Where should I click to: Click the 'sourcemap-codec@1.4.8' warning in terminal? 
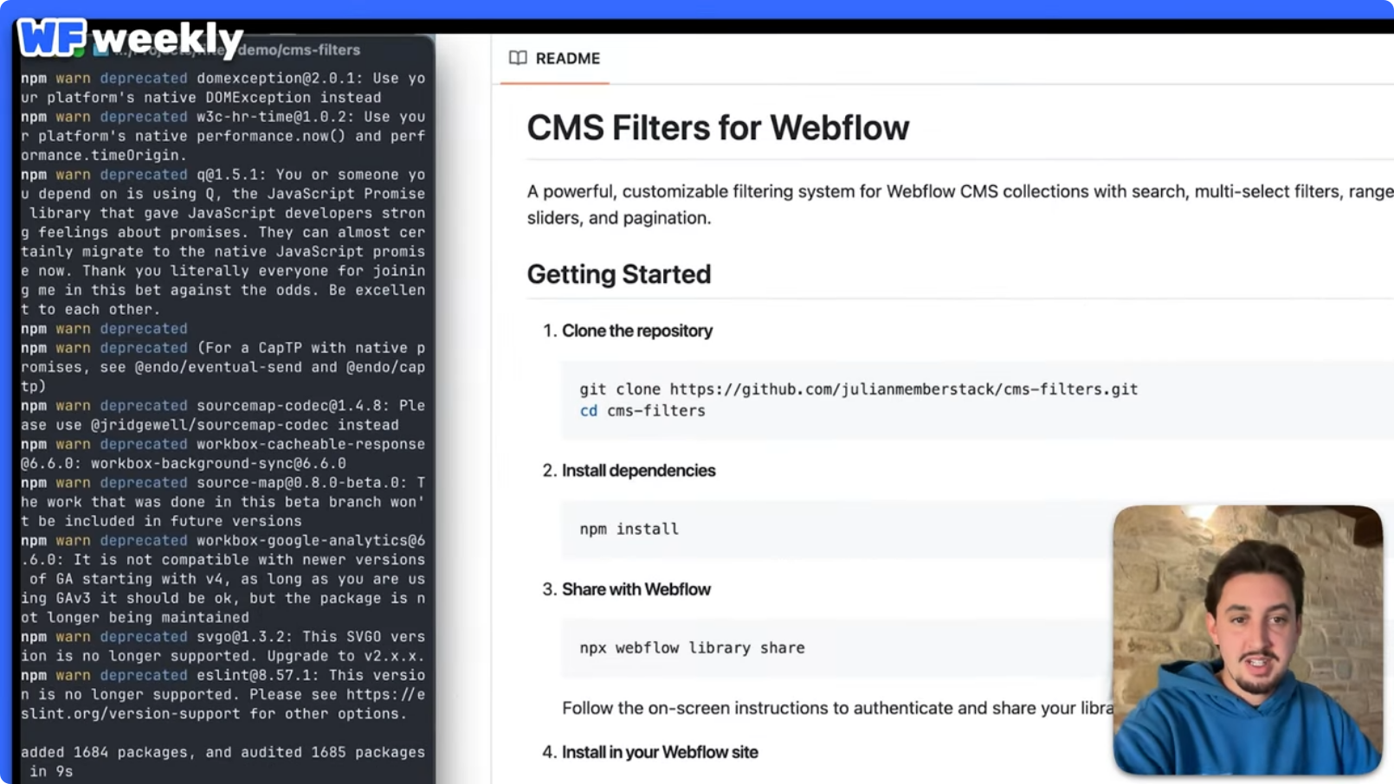coord(223,415)
